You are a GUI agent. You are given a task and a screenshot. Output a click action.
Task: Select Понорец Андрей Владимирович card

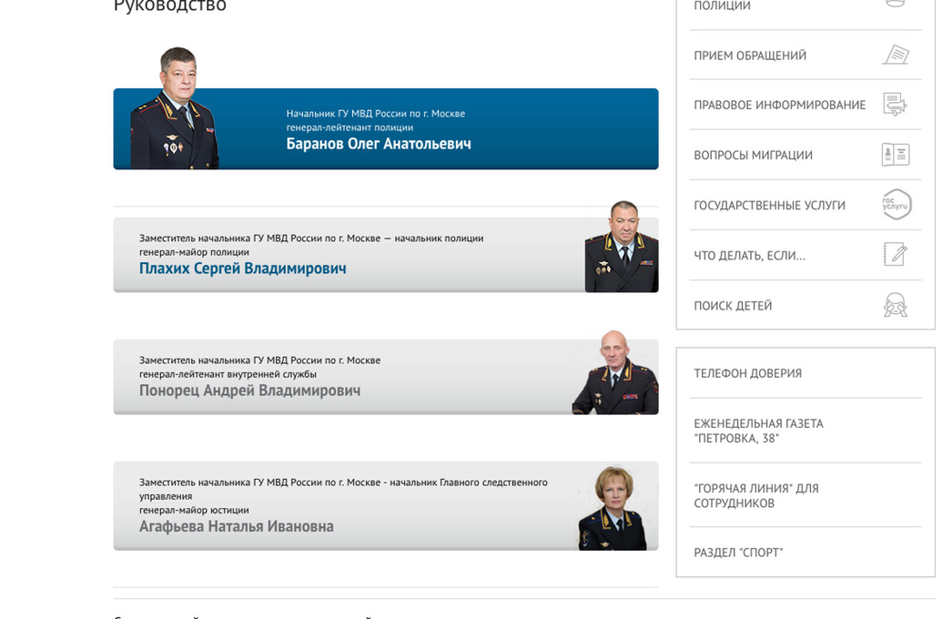(386, 377)
